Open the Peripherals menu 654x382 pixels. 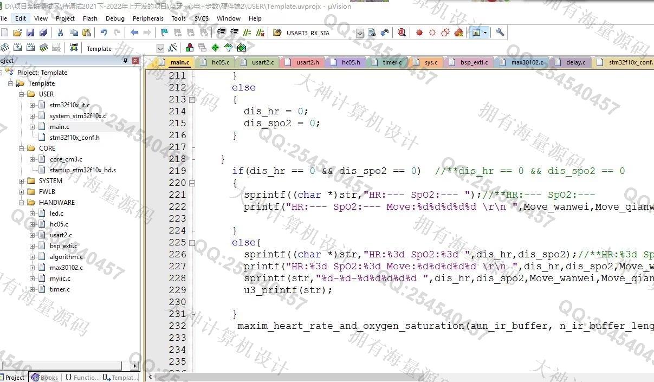[x=148, y=18]
